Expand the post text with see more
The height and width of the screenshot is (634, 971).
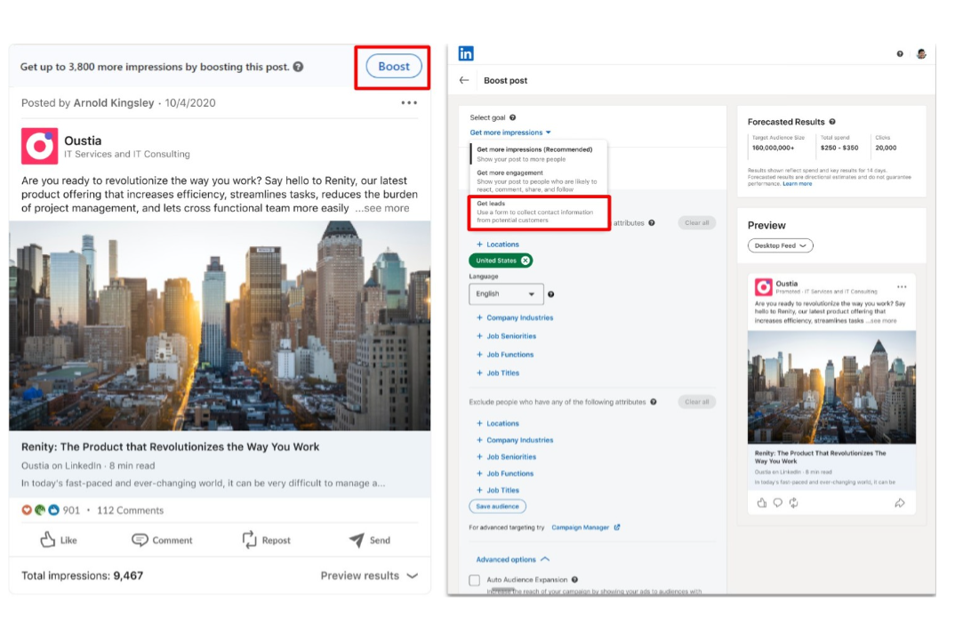tap(382, 209)
